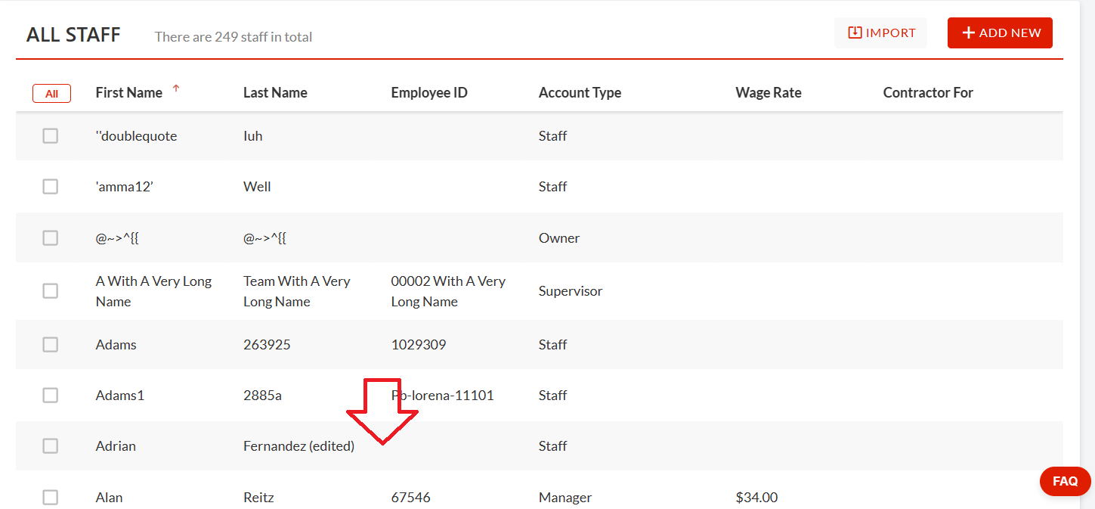Select the checkbox beside Alan Reitz
The image size is (1095, 509).
click(51, 497)
